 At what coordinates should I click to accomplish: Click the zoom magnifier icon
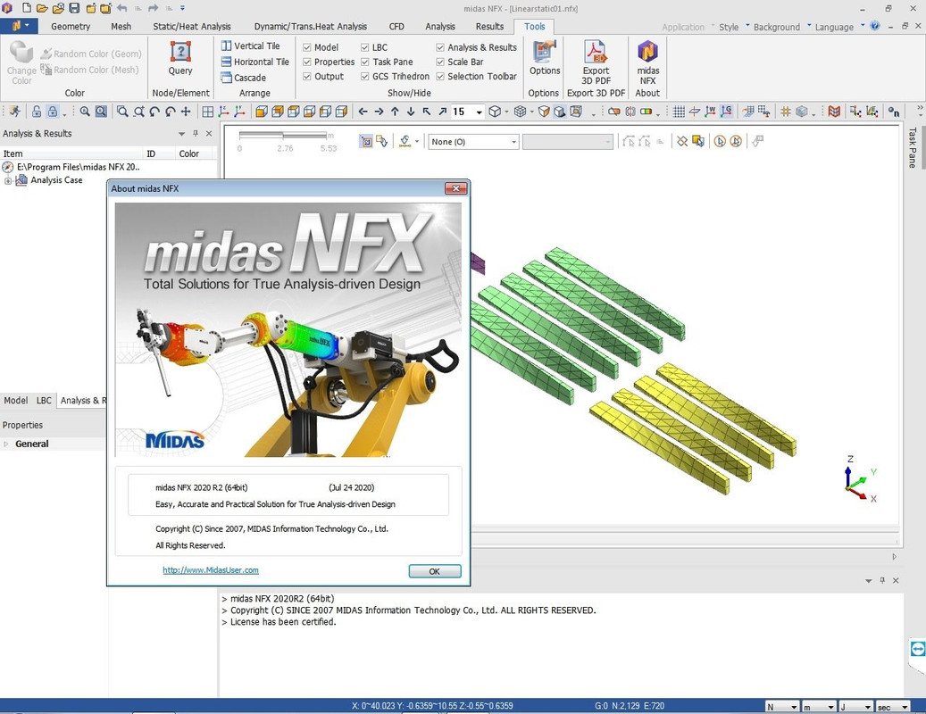coord(85,112)
